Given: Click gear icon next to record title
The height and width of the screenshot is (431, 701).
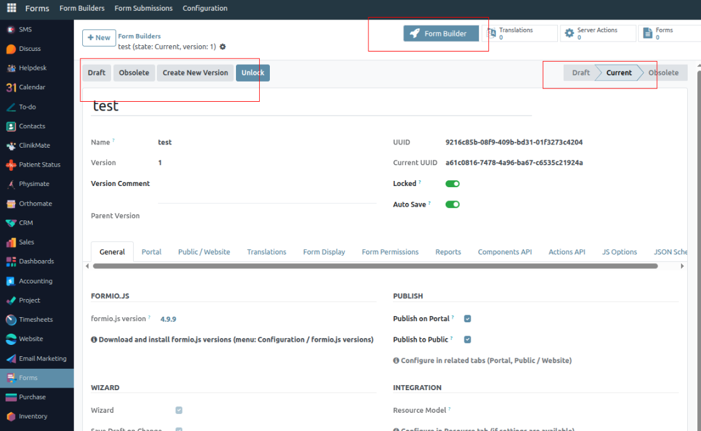Looking at the screenshot, I should point(223,47).
